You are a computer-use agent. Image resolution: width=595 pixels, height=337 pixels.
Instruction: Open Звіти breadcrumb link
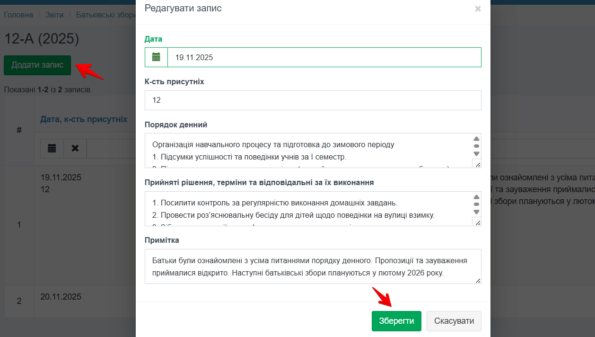54,15
